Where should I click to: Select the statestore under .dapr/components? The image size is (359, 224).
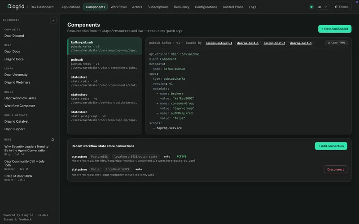pyautogui.click(x=105, y=81)
